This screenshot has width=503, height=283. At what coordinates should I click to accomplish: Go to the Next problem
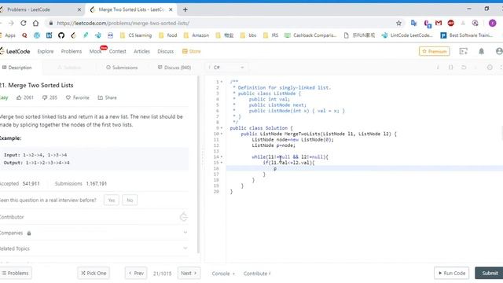point(189,274)
